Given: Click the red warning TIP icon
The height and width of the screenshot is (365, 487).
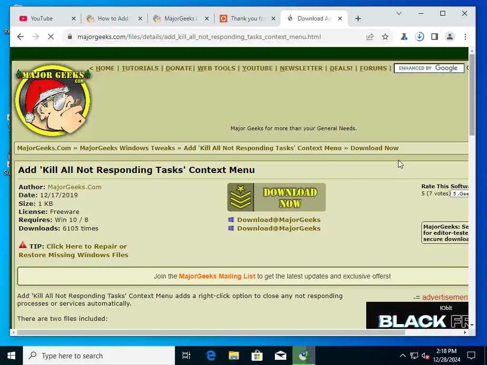Looking at the screenshot, I should [x=23, y=245].
